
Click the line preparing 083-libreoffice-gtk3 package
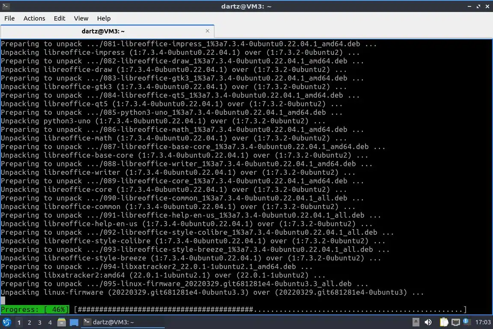tap(182, 78)
